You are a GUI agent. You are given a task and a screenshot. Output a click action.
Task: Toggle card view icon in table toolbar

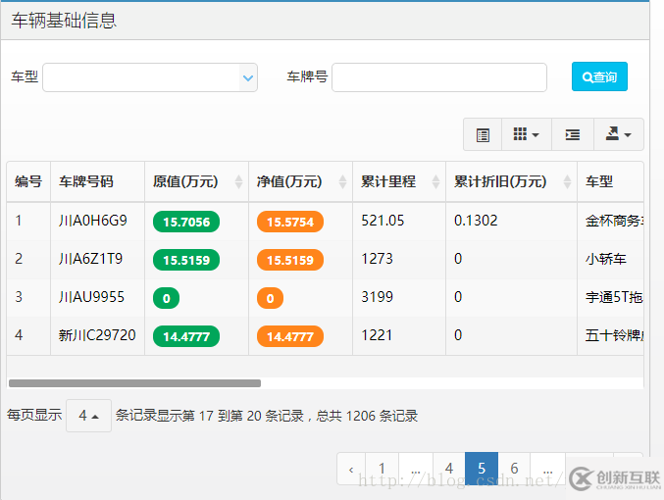pyautogui.click(x=483, y=134)
